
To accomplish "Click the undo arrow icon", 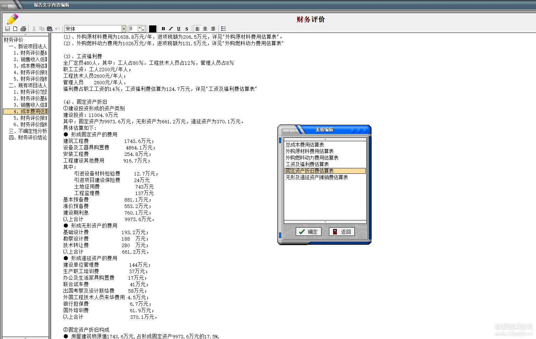I will 58,29.
